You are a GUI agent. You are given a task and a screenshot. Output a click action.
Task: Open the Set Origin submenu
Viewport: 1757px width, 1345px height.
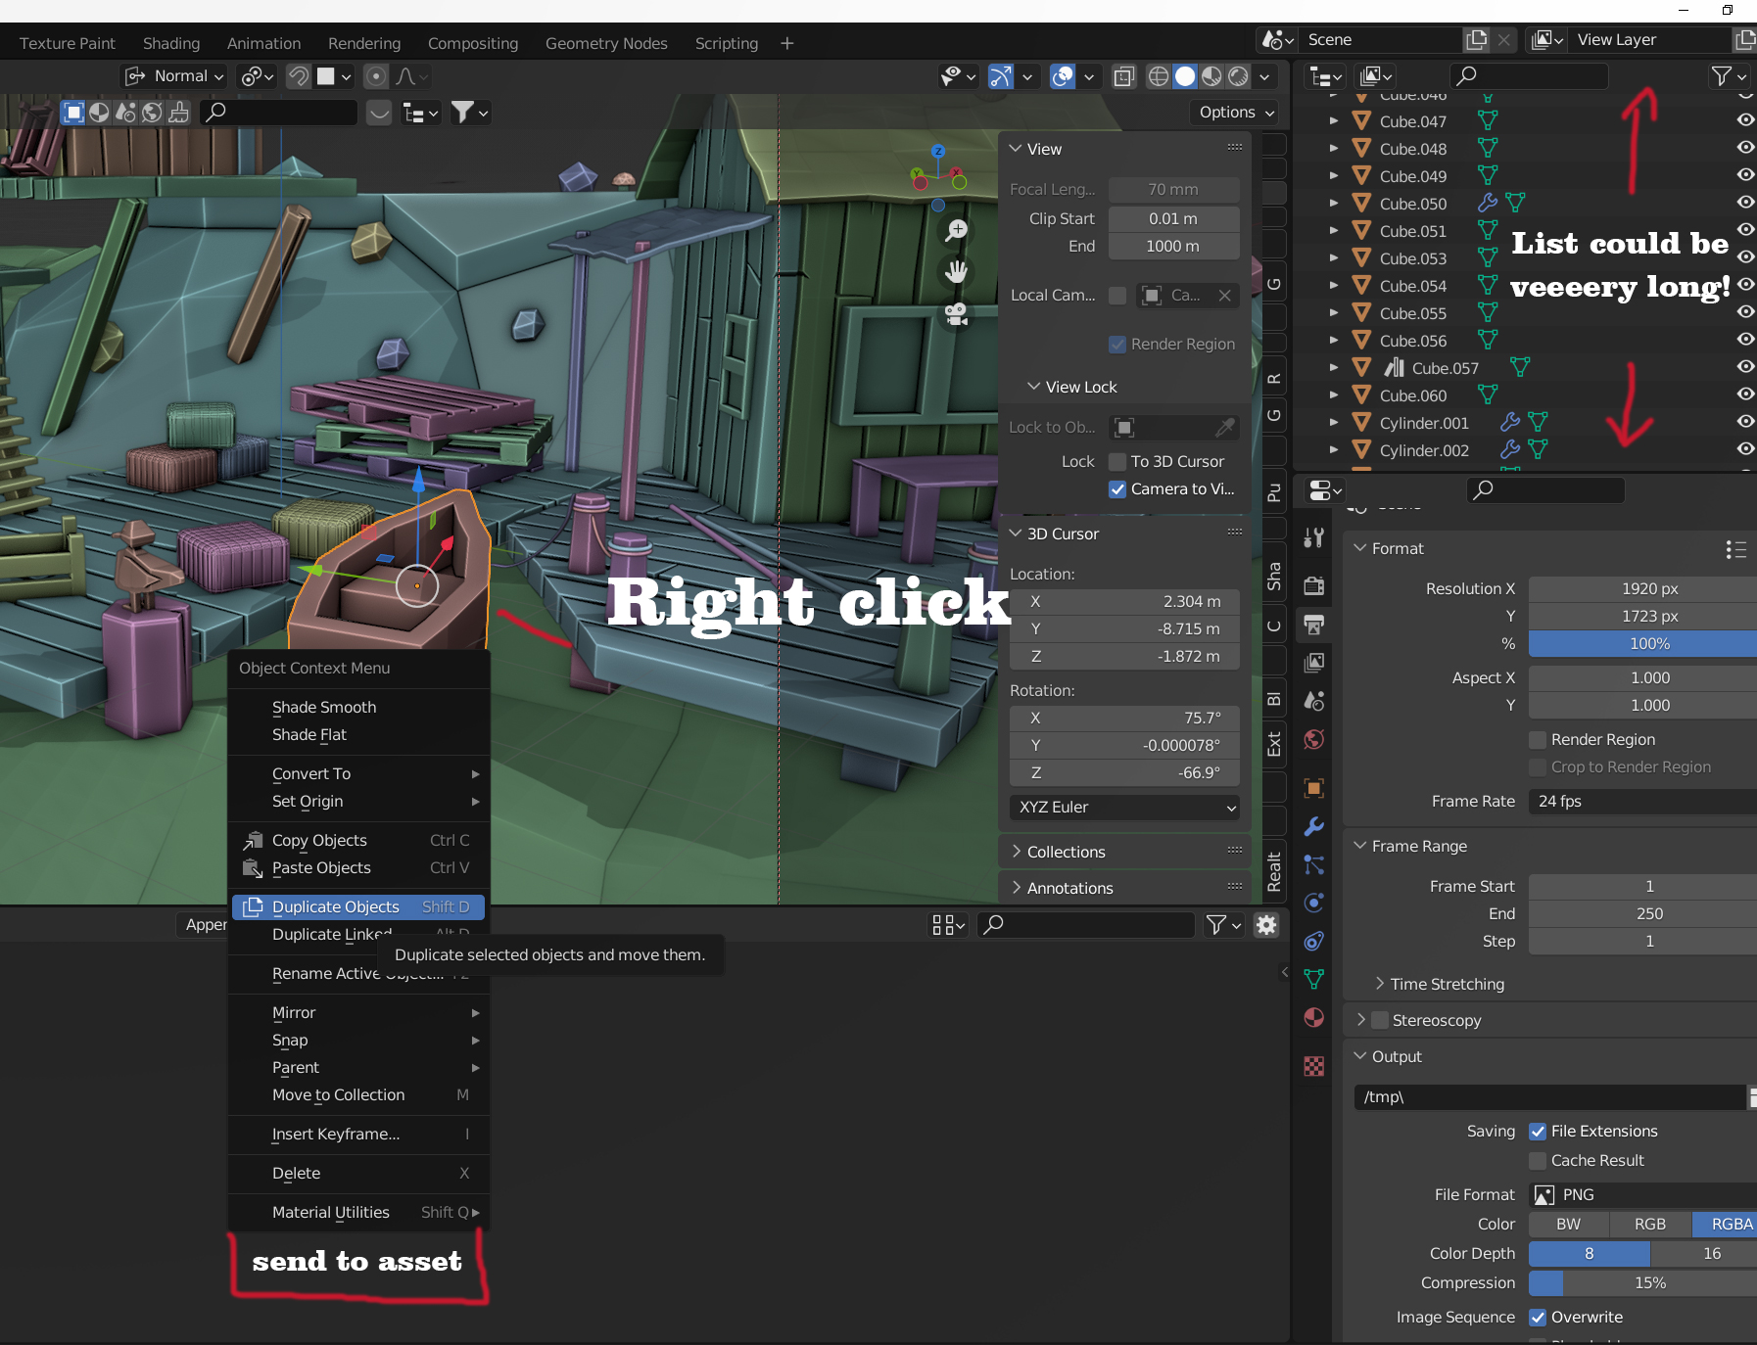point(358,801)
